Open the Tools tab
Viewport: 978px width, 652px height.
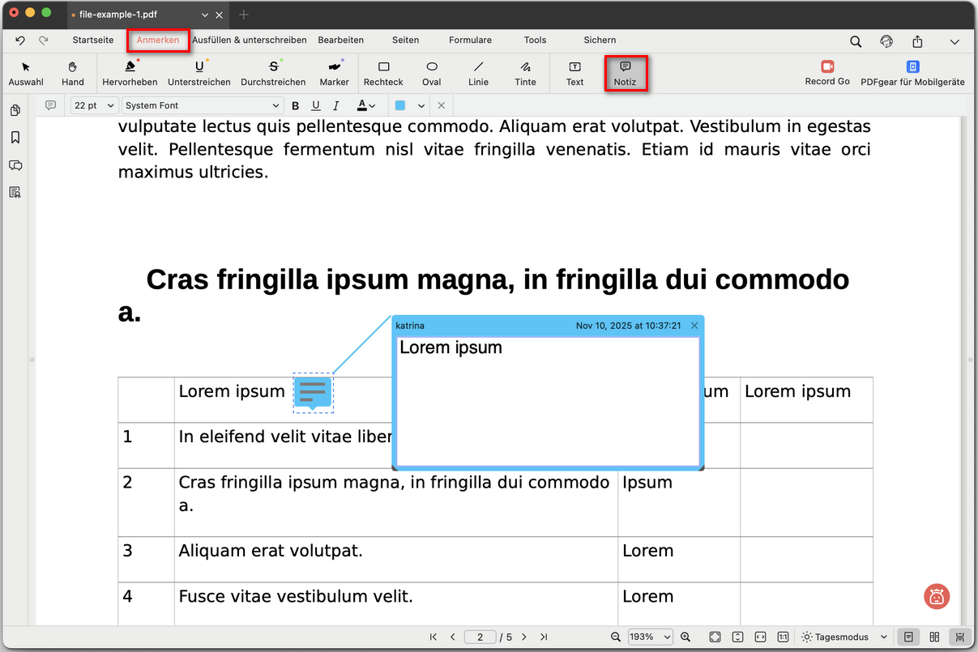click(x=535, y=40)
